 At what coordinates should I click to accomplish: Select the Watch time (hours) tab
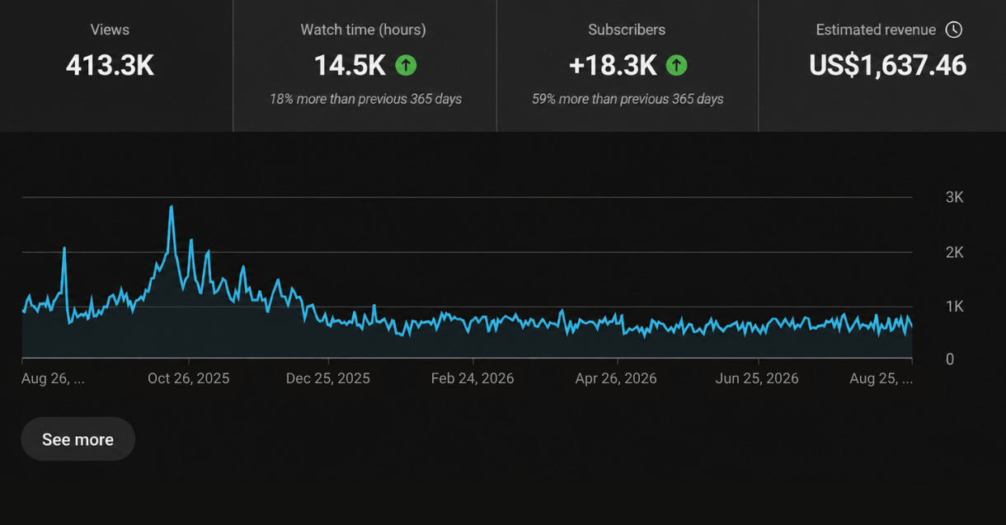click(x=364, y=66)
